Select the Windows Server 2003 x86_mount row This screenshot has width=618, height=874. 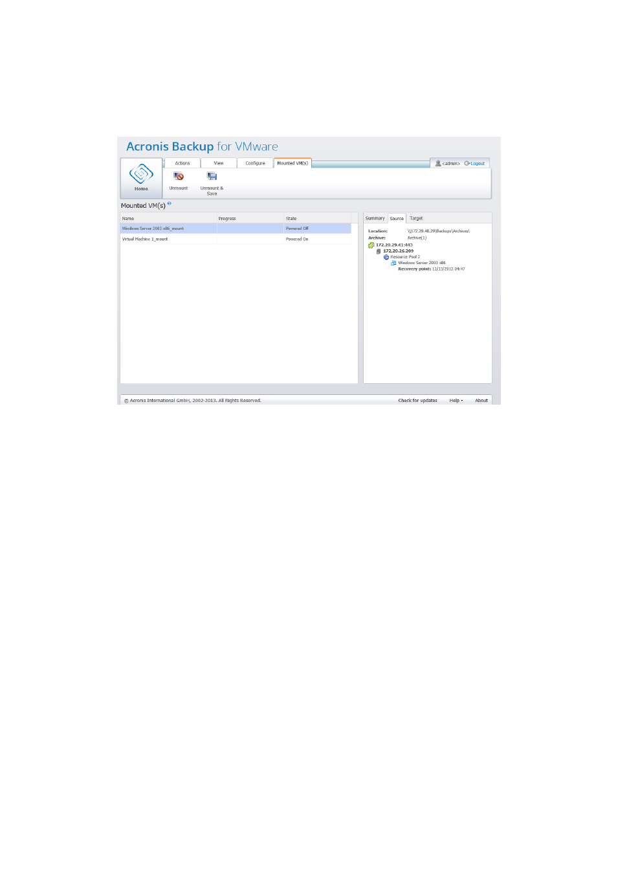point(236,229)
